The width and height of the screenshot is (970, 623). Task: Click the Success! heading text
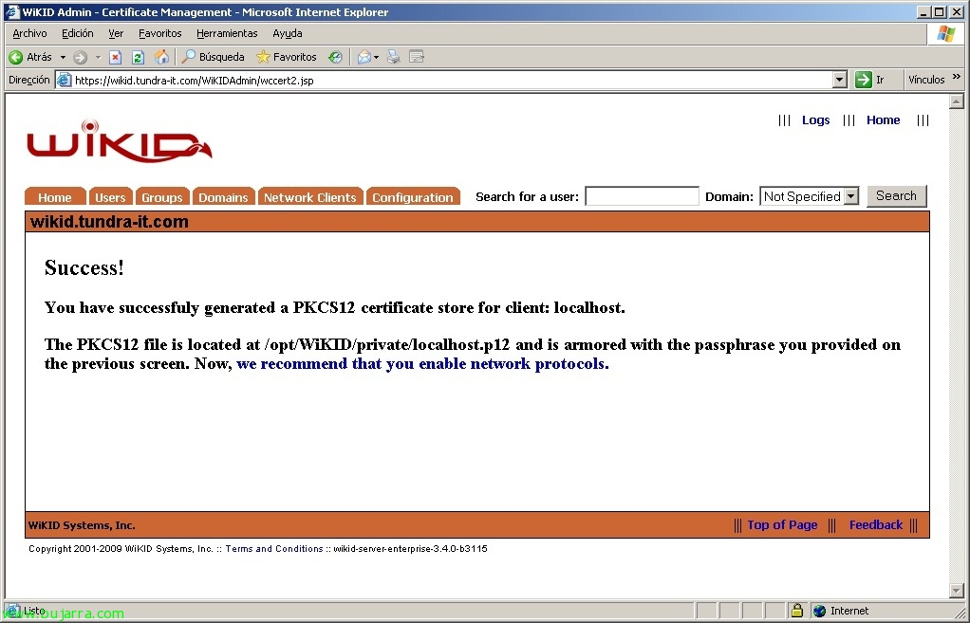pos(84,267)
